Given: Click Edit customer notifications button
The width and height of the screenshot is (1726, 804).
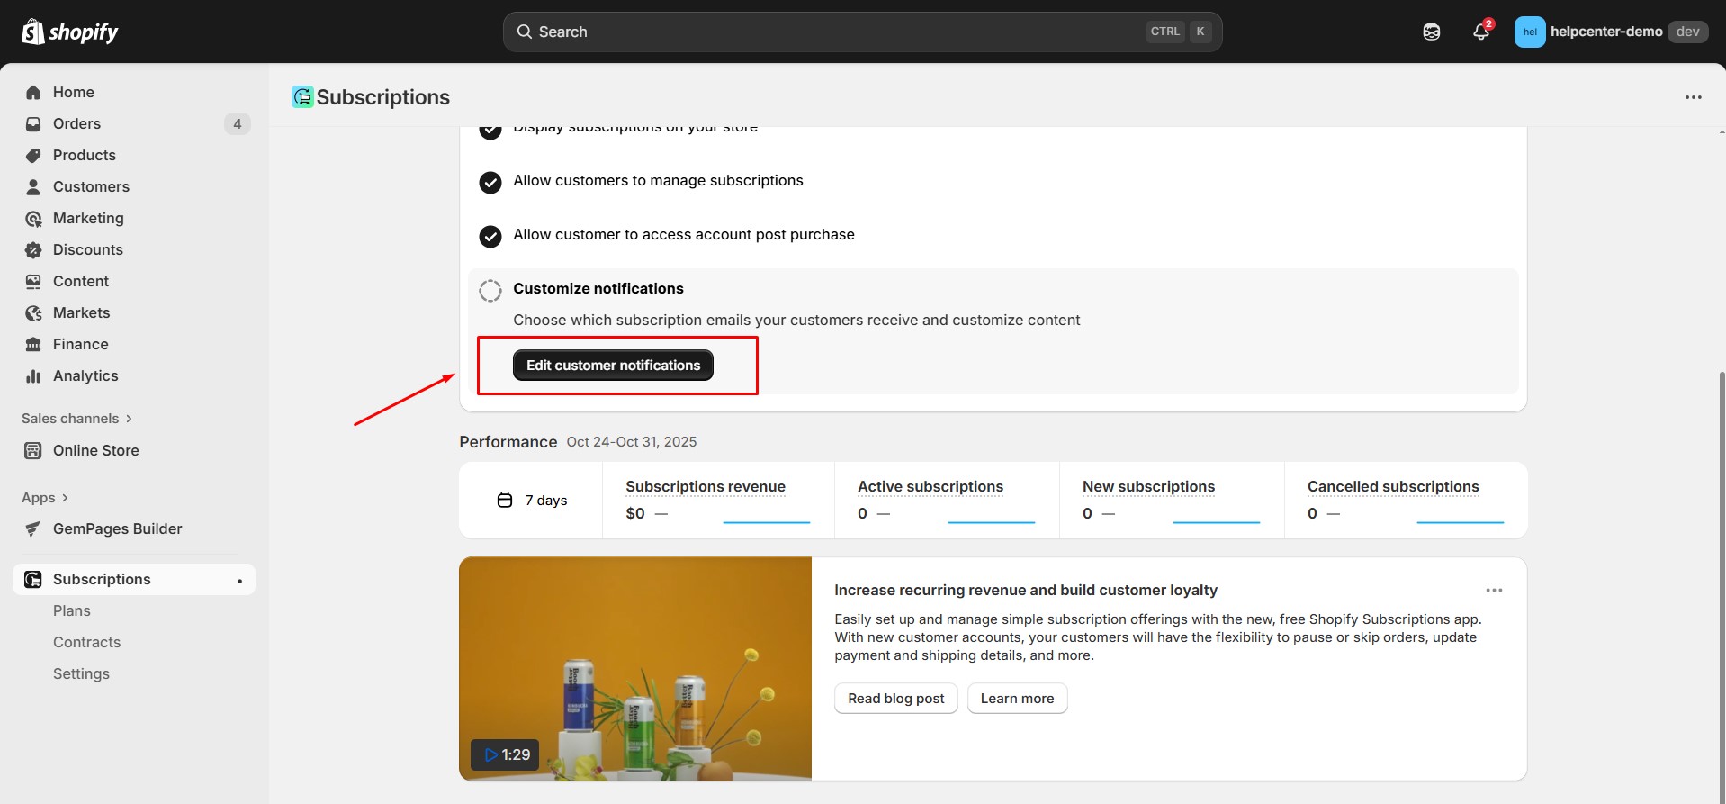Looking at the screenshot, I should click(x=613, y=366).
